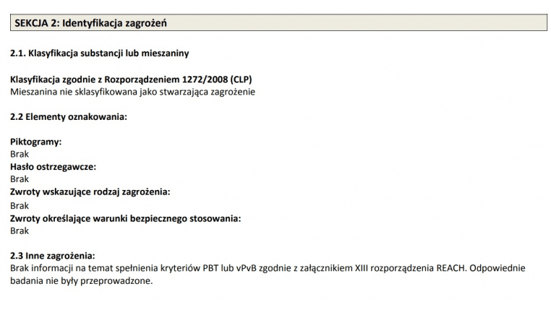
Task: Click 'Brak' under warunki bezpiecznego stosowania
Action: (20, 231)
